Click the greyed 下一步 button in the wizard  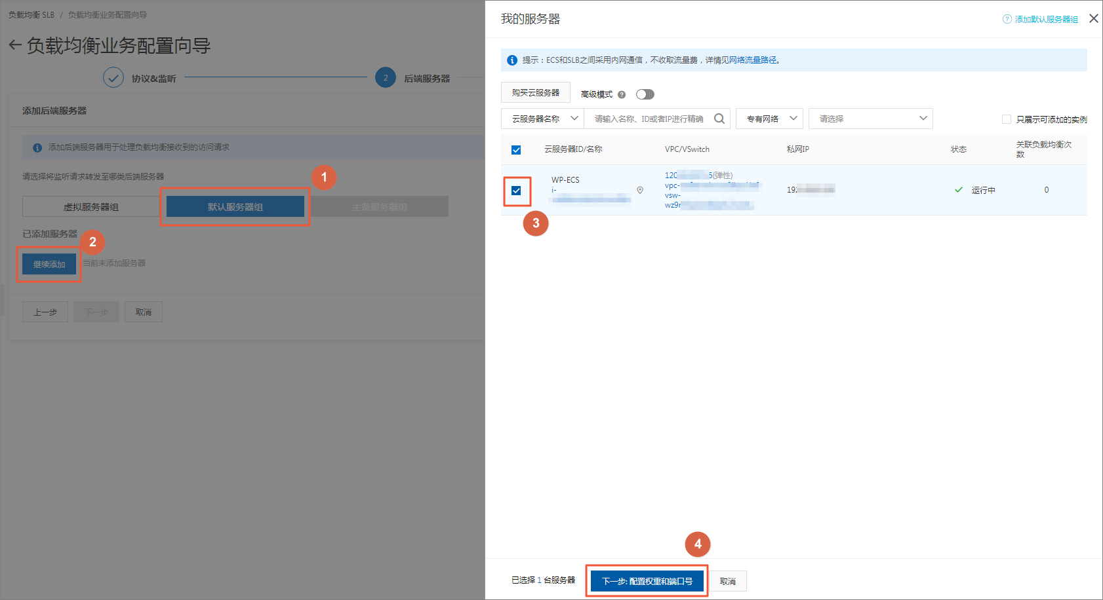[x=96, y=312]
